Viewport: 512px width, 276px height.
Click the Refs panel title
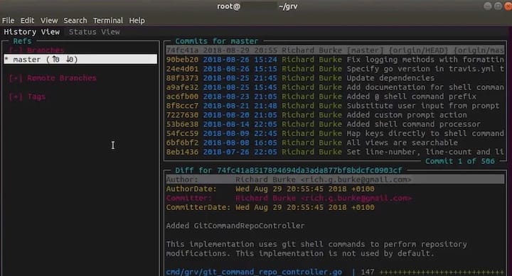coord(22,41)
